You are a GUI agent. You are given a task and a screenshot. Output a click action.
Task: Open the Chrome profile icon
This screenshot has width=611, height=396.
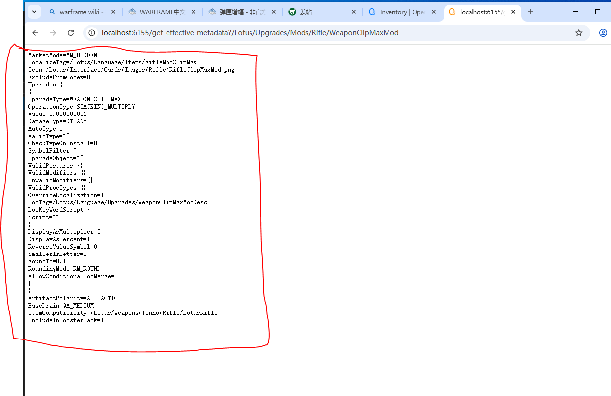coord(603,33)
